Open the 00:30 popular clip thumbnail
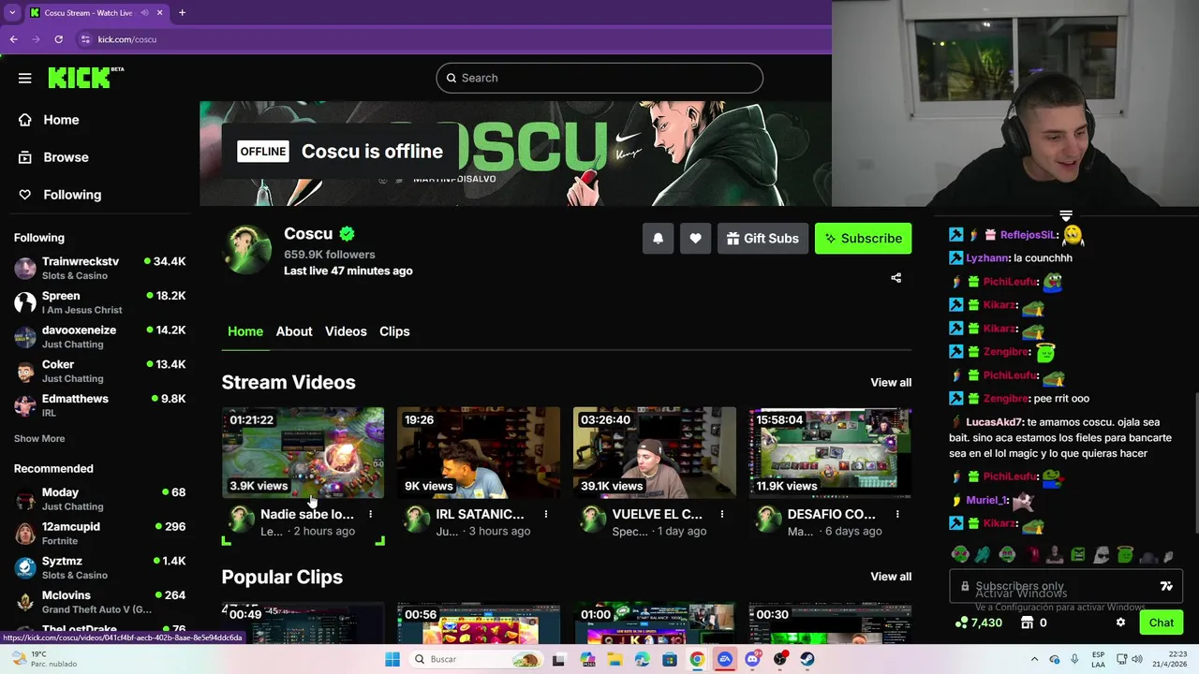The width and height of the screenshot is (1199, 674). 830,623
